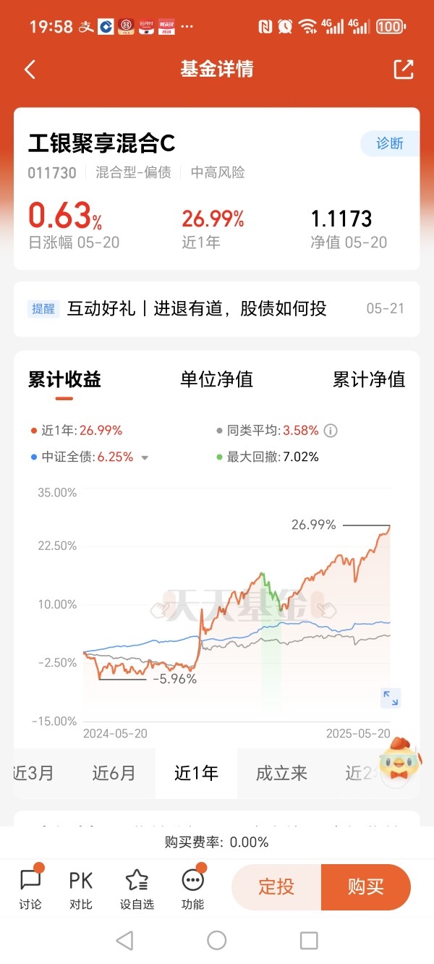
Task: Expand chart to fullscreen with arrows icon
Action: coord(391,698)
